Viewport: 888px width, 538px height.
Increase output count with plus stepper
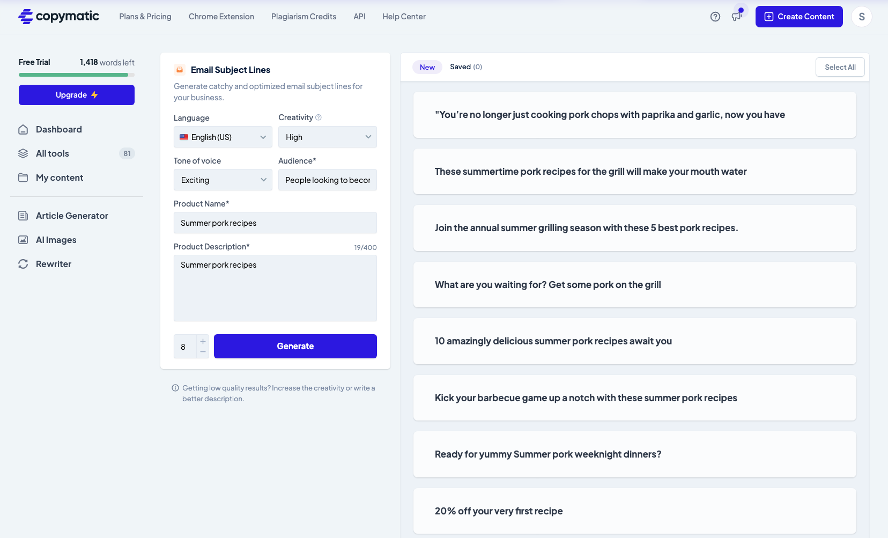coord(203,341)
